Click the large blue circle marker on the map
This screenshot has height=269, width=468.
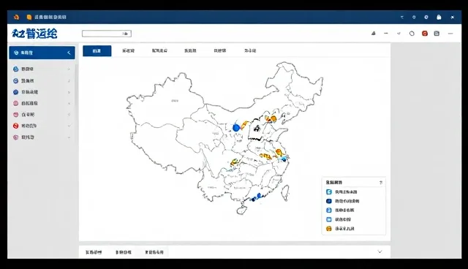coord(236,128)
